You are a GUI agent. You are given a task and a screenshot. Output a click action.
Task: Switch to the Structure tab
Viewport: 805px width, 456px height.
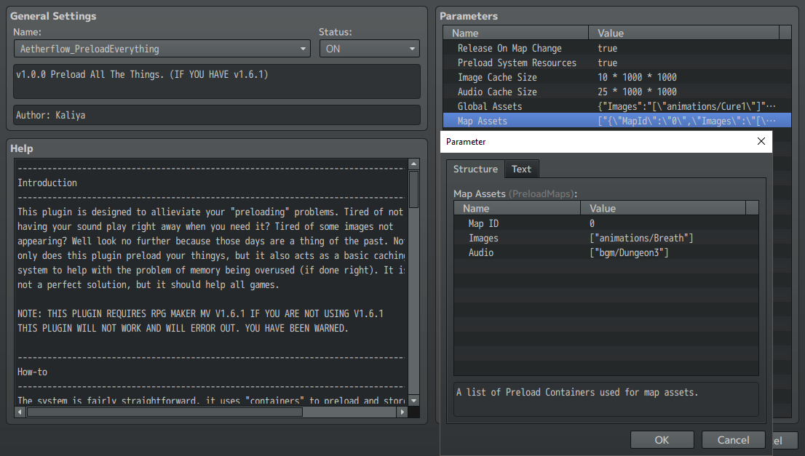pyautogui.click(x=475, y=169)
